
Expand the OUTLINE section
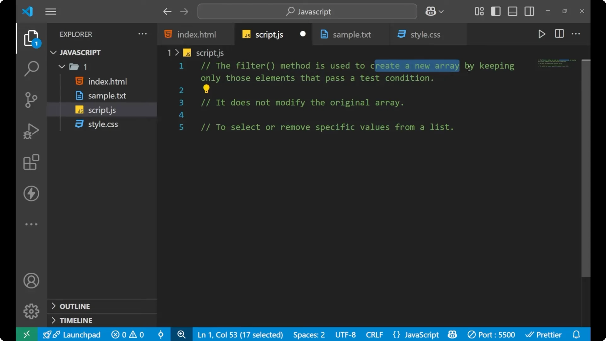(x=76, y=306)
